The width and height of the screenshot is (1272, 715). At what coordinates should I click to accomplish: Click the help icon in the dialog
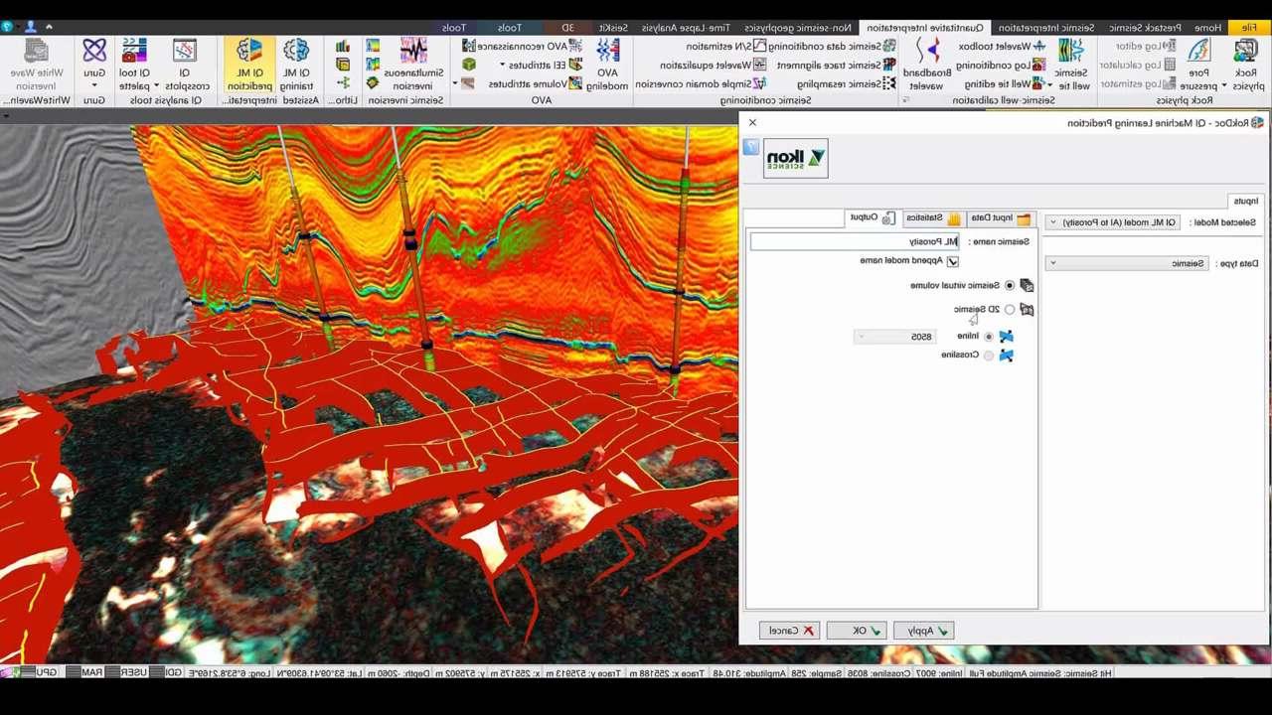pos(751,147)
